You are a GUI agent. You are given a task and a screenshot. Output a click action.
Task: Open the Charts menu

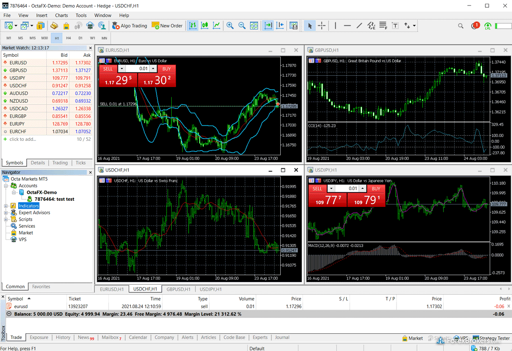coord(61,15)
